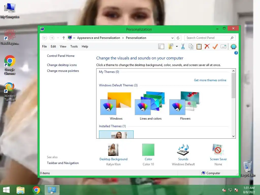Select the Flowers theme

185,106
